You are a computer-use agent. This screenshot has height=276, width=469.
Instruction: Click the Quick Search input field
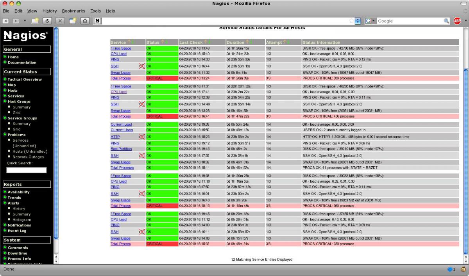tap(27, 170)
